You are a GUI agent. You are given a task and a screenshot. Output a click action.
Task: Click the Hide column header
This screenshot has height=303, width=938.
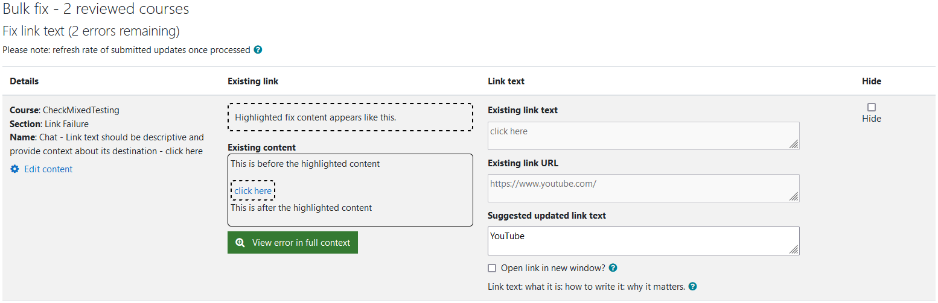point(872,81)
